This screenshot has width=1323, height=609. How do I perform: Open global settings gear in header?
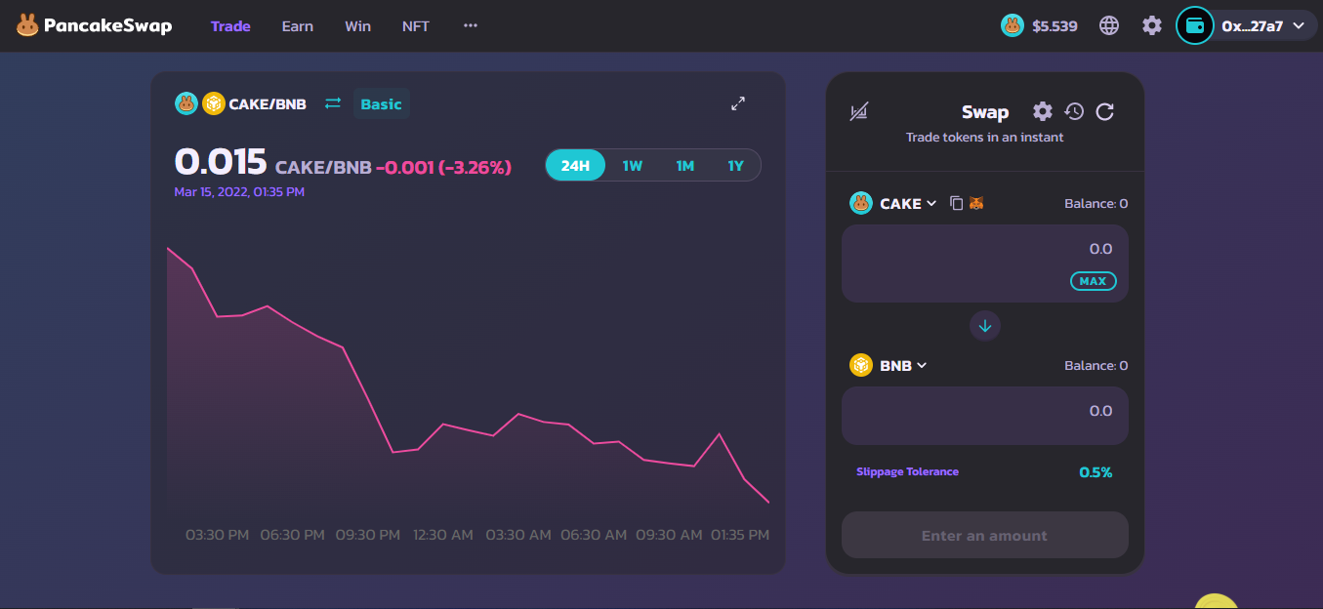[1152, 26]
